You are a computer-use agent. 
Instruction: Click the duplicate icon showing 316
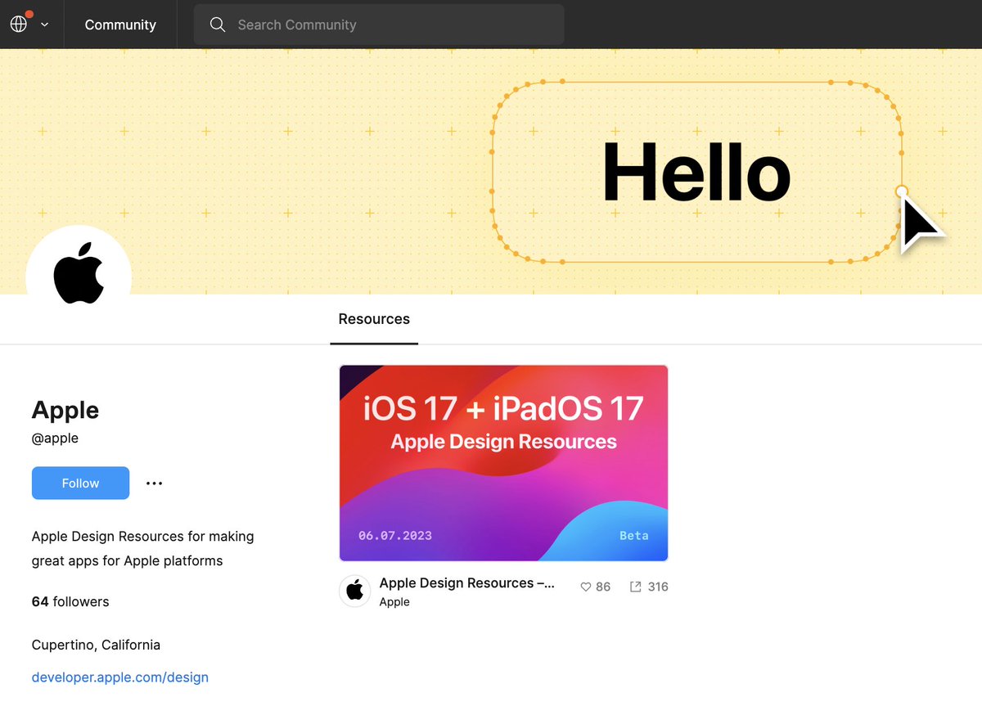(635, 587)
